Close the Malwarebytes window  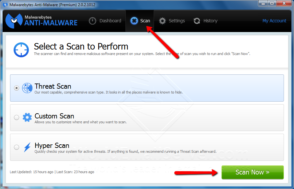click(x=284, y=3)
